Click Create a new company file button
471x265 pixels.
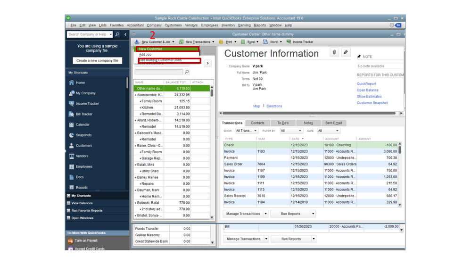(98, 61)
